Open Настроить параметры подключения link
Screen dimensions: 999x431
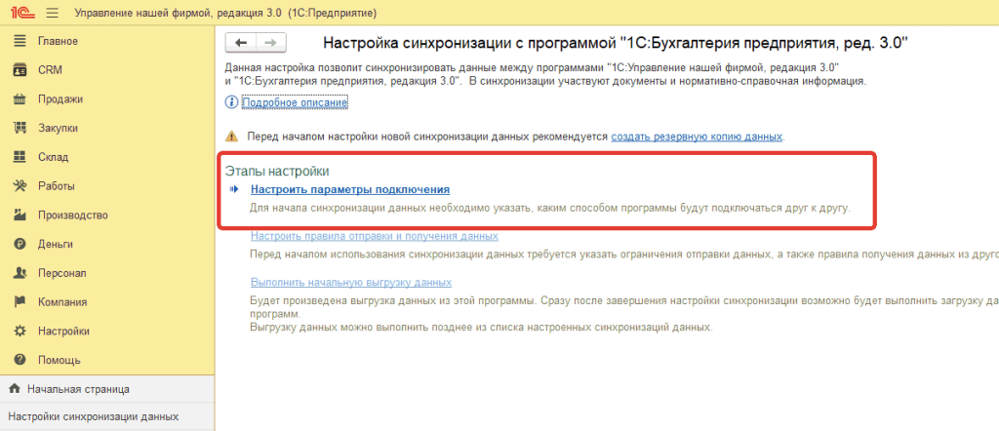(350, 189)
